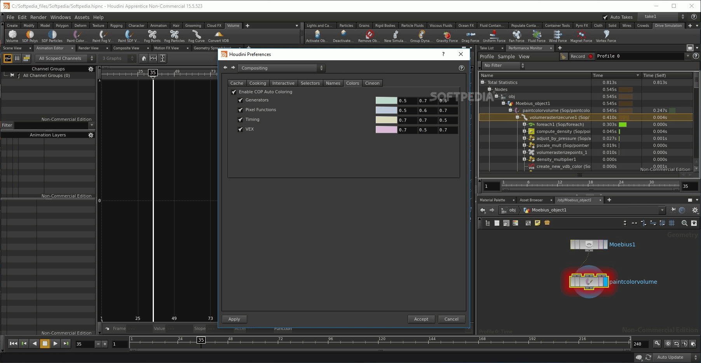The width and height of the screenshot is (701, 363).
Task: Click the Fluid Force shelf tool
Action: click(x=537, y=37)
